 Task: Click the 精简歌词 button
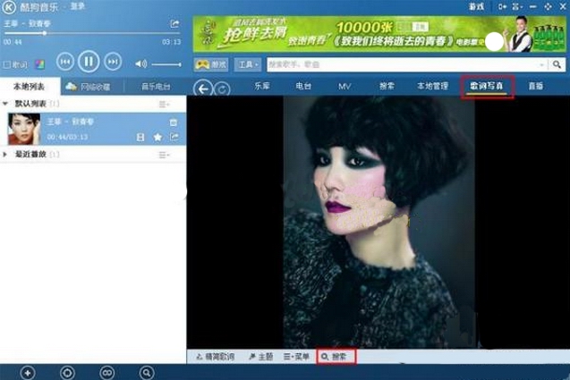[215, 357]
